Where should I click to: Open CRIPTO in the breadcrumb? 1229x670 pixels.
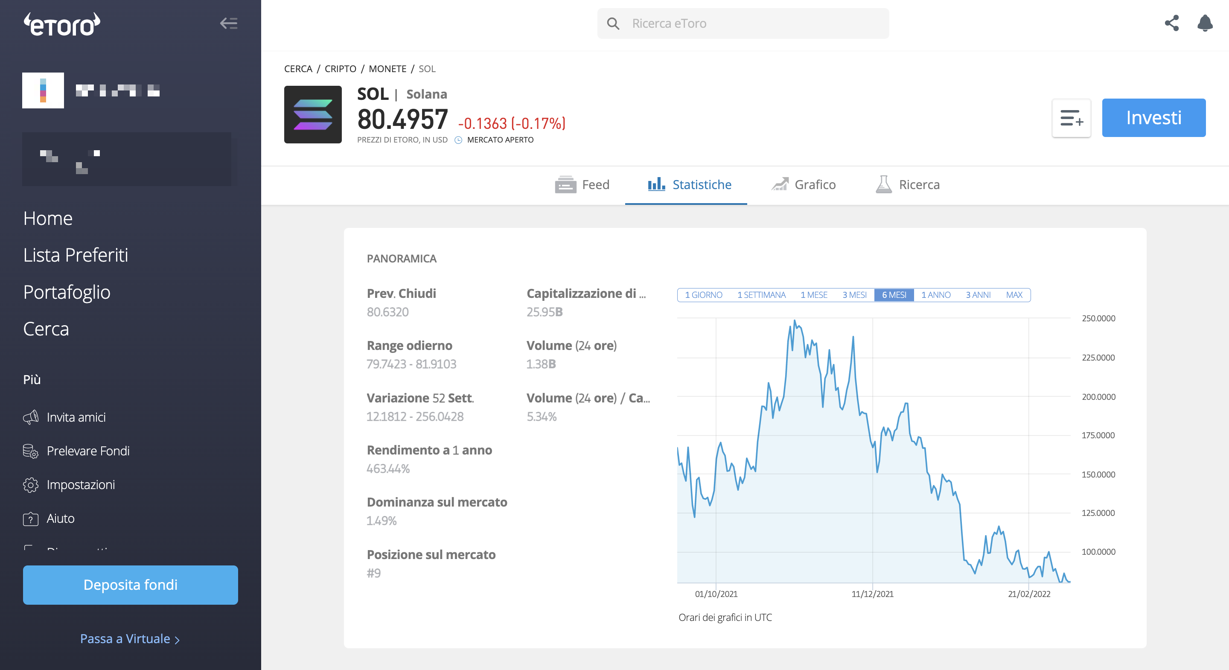click(x=340, y=69)
